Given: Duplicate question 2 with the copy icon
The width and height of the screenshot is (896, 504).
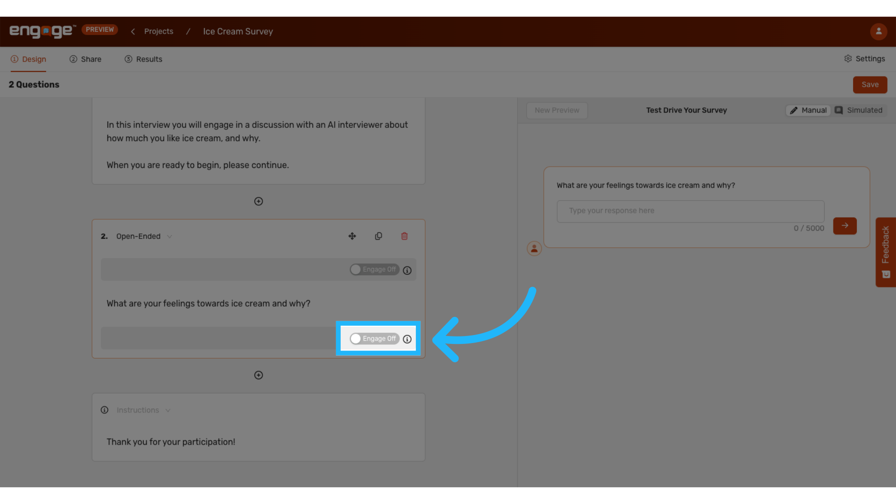Looking at the screenshot, I should point(378,236).
